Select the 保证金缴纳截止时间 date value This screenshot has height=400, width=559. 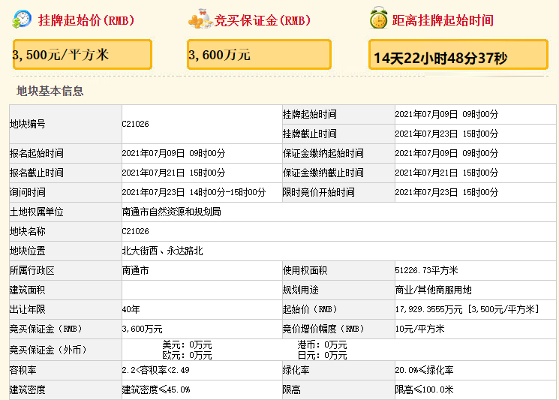click(446, 173)
